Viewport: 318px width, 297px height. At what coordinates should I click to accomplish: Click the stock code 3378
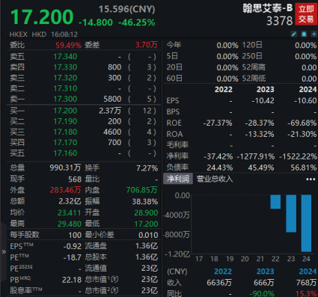tap(279, 21)
